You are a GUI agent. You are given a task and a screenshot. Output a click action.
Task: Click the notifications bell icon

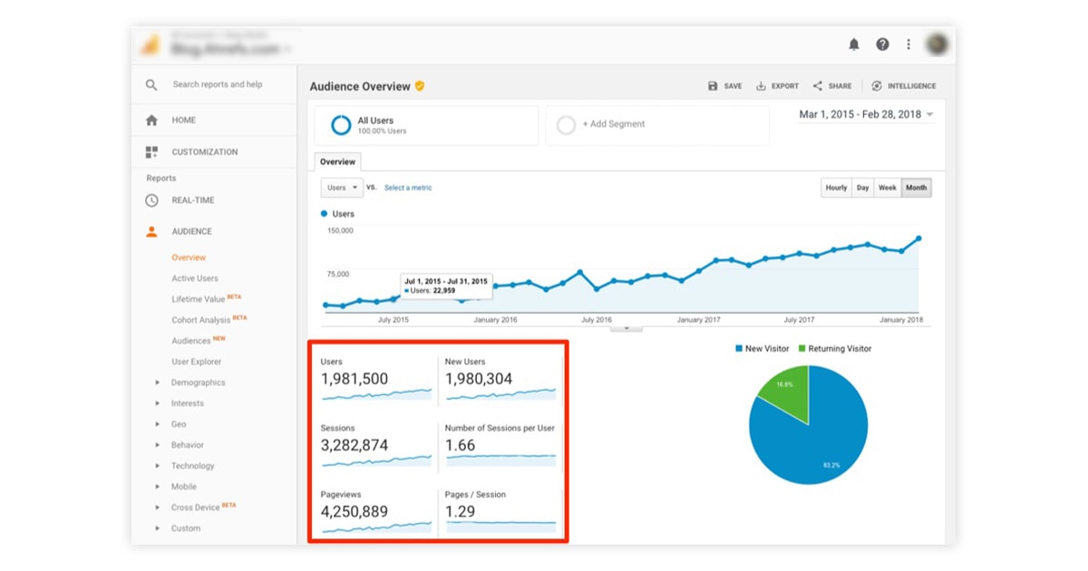point(854,44)
